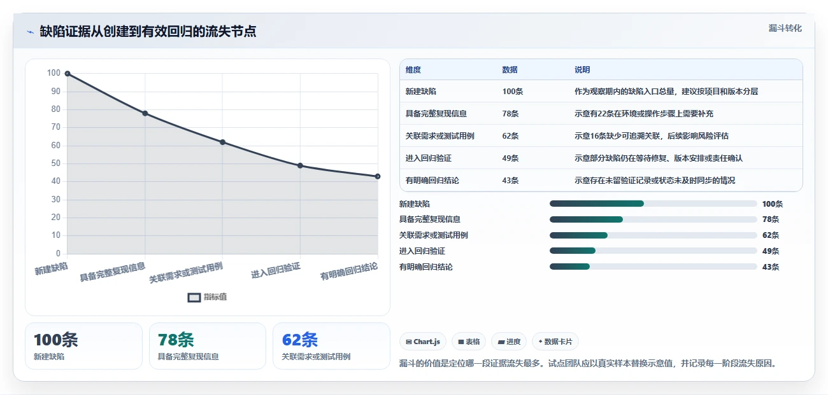Click the 有明确回归结论 progress bar
The width and height of the screenshot is (828, 395).
click(x=653, y=267)
